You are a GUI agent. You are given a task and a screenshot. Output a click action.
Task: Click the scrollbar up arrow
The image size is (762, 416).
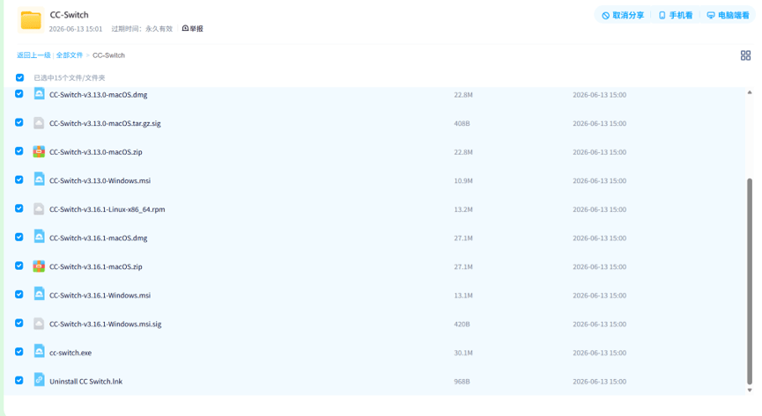point(750,92)
